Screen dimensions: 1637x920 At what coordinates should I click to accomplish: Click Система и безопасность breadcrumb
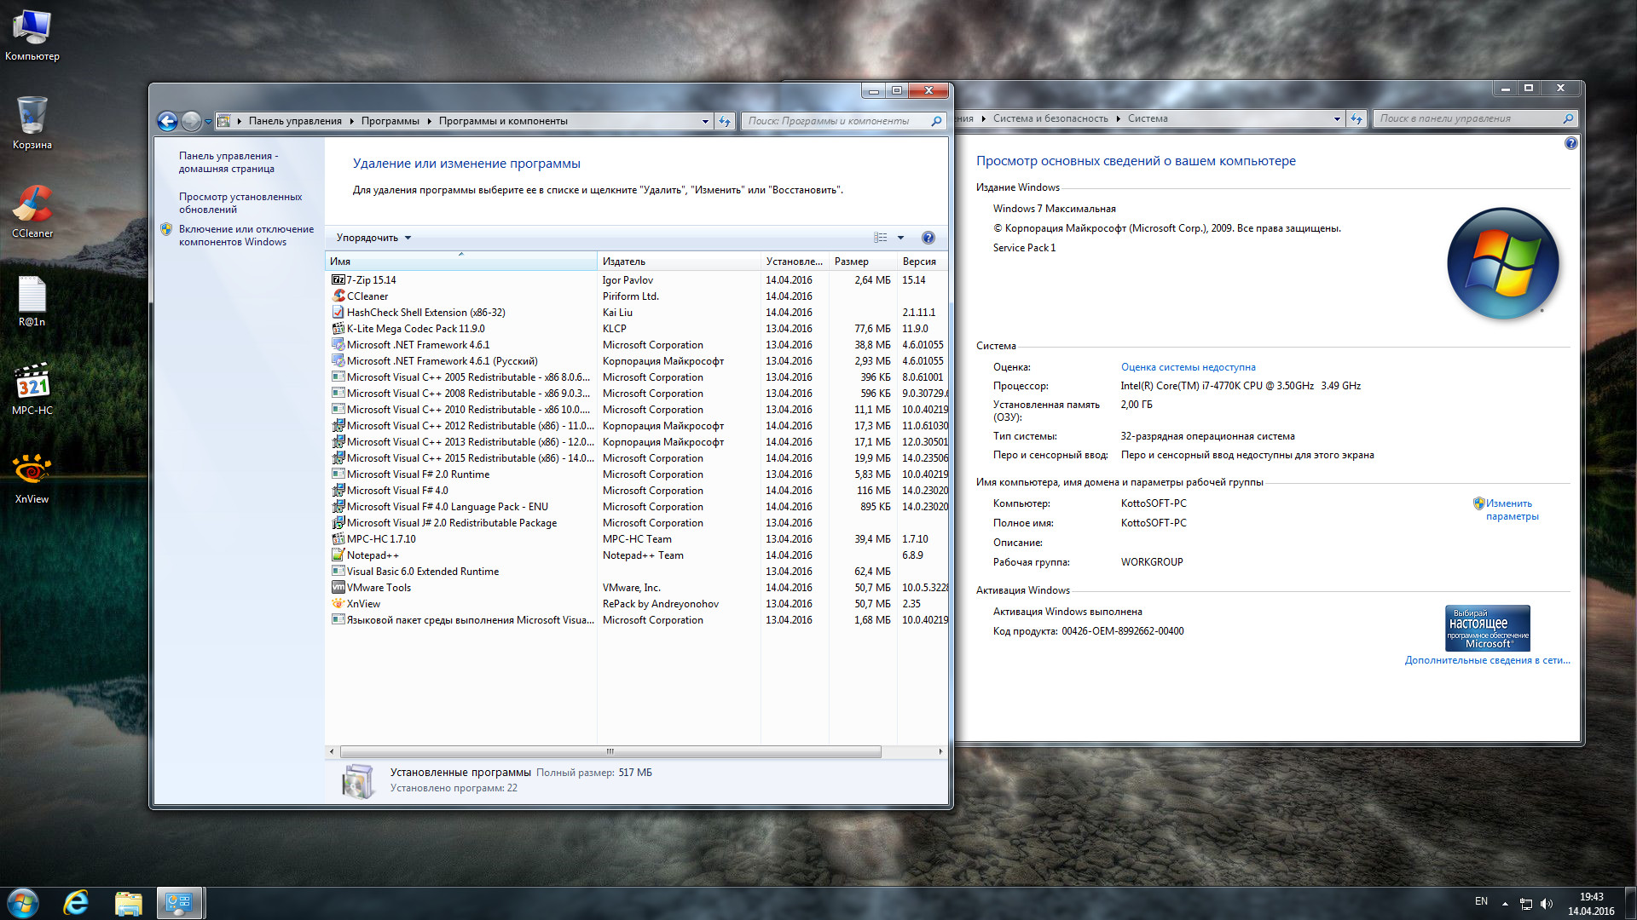tap(1050, 118)
